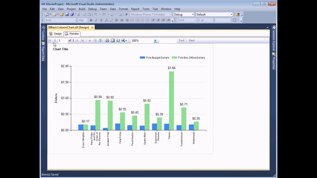Screen dimensions: 317x178
Task: Toggle Italic formatting in the toolbar
Action: [96, 20]
